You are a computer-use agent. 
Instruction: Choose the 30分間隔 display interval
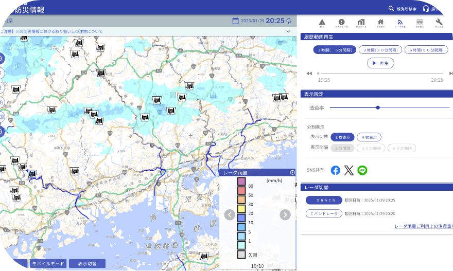tap(371, 148)
